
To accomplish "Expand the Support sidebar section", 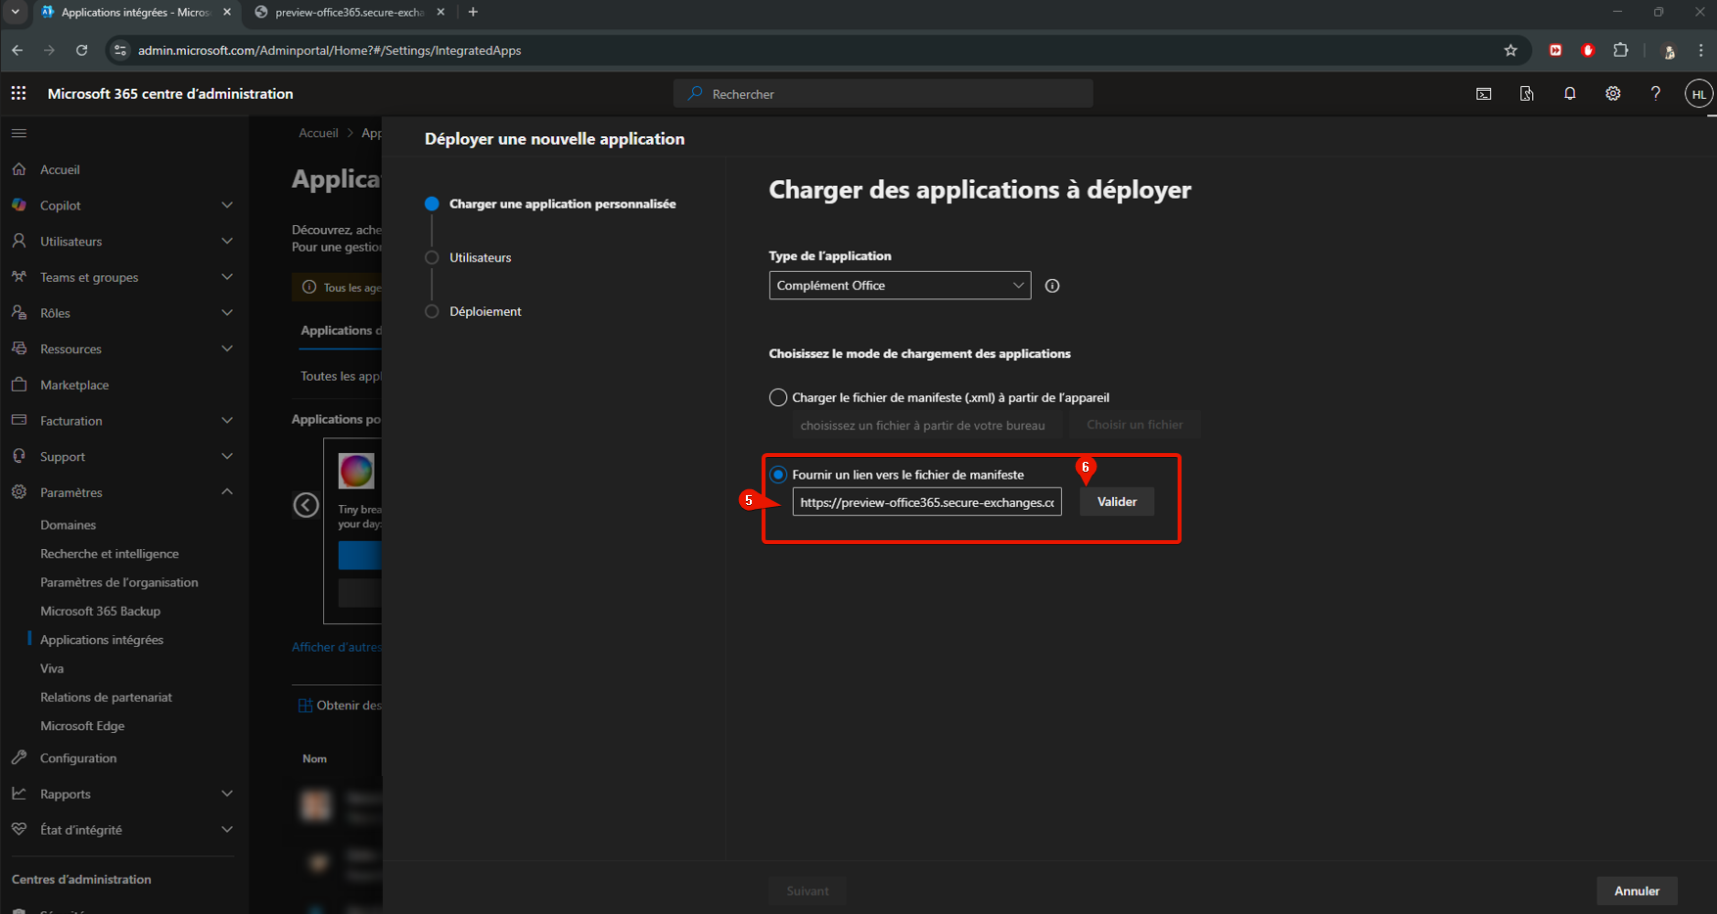I will 227,456.
